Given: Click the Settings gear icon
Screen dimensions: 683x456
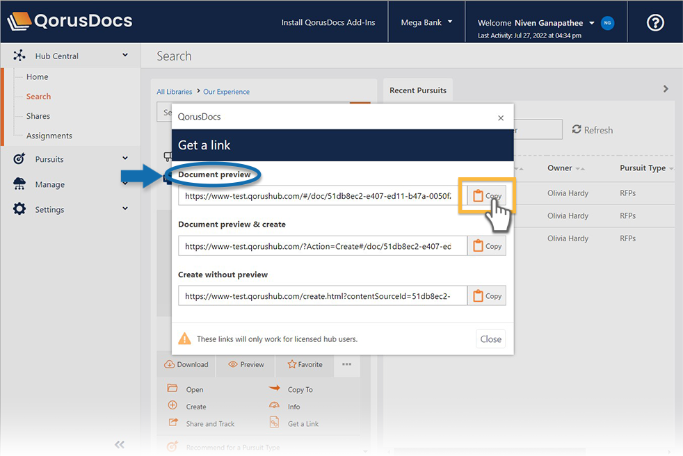Looking at the screenshot, I should [x=19, y=209].
